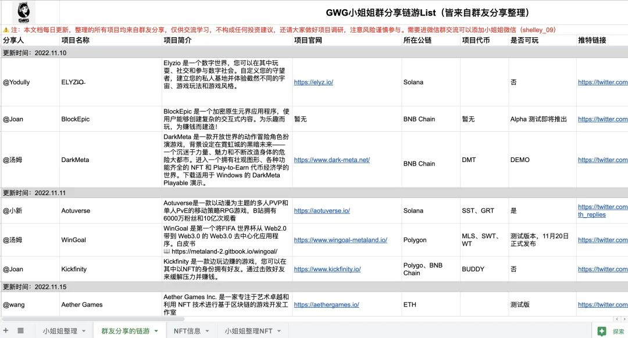The image size is (628, 338).
Task: Select the BlockEpic project name cell
Action: tap(110, 119)
